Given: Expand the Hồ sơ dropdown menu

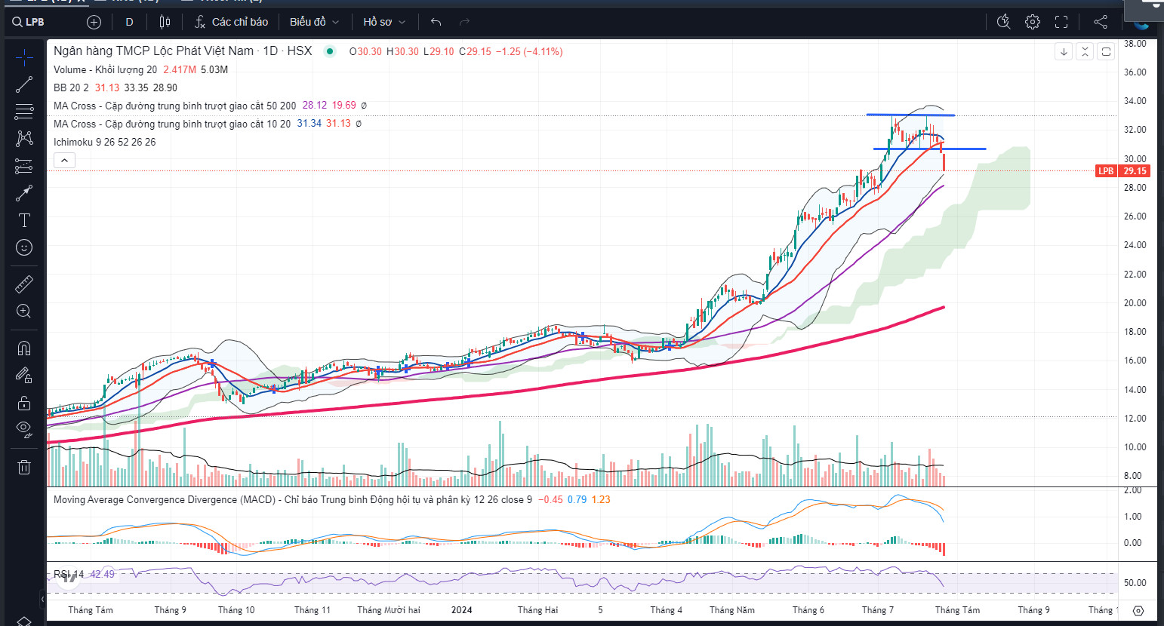Looking at the screenshot, I should [x=384, y=22].
